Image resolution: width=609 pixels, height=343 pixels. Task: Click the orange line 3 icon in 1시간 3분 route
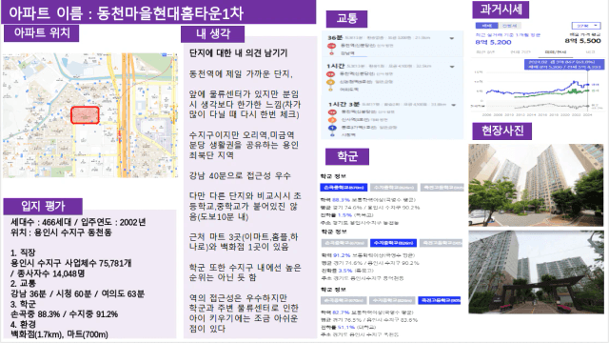click(332, 120)
